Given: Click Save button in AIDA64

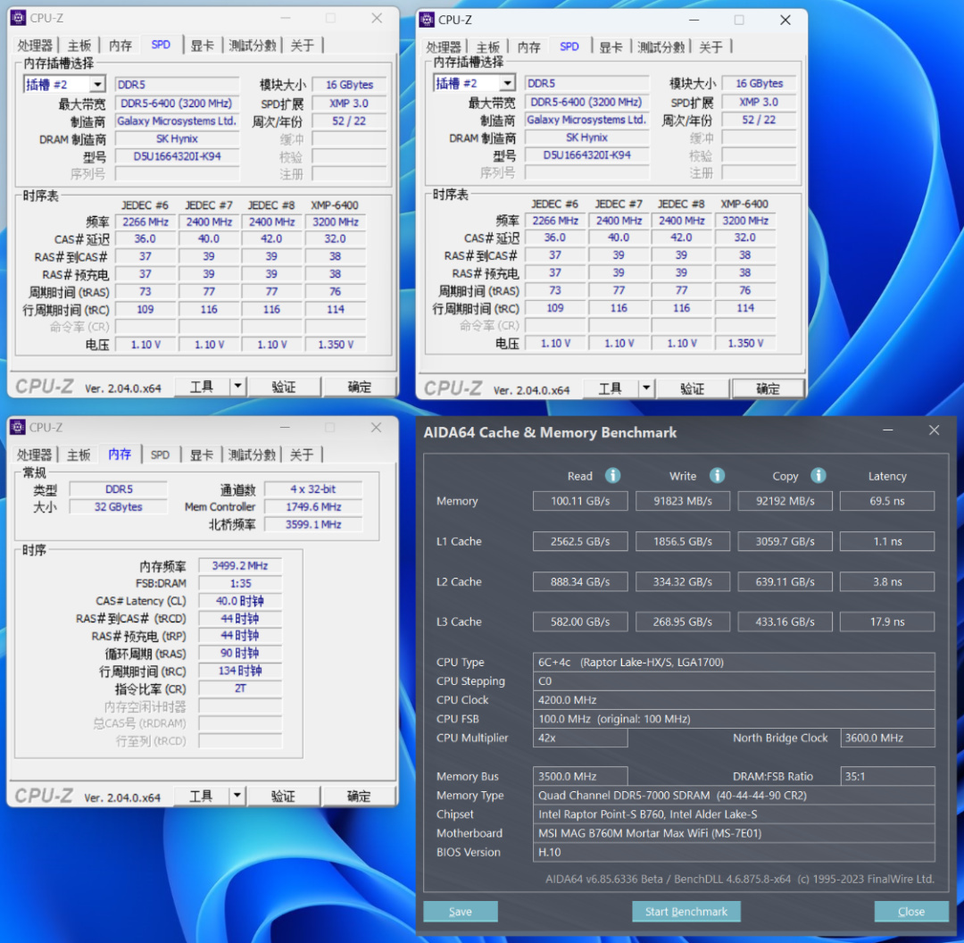Looking at the screenshot, I should (460, 911).
